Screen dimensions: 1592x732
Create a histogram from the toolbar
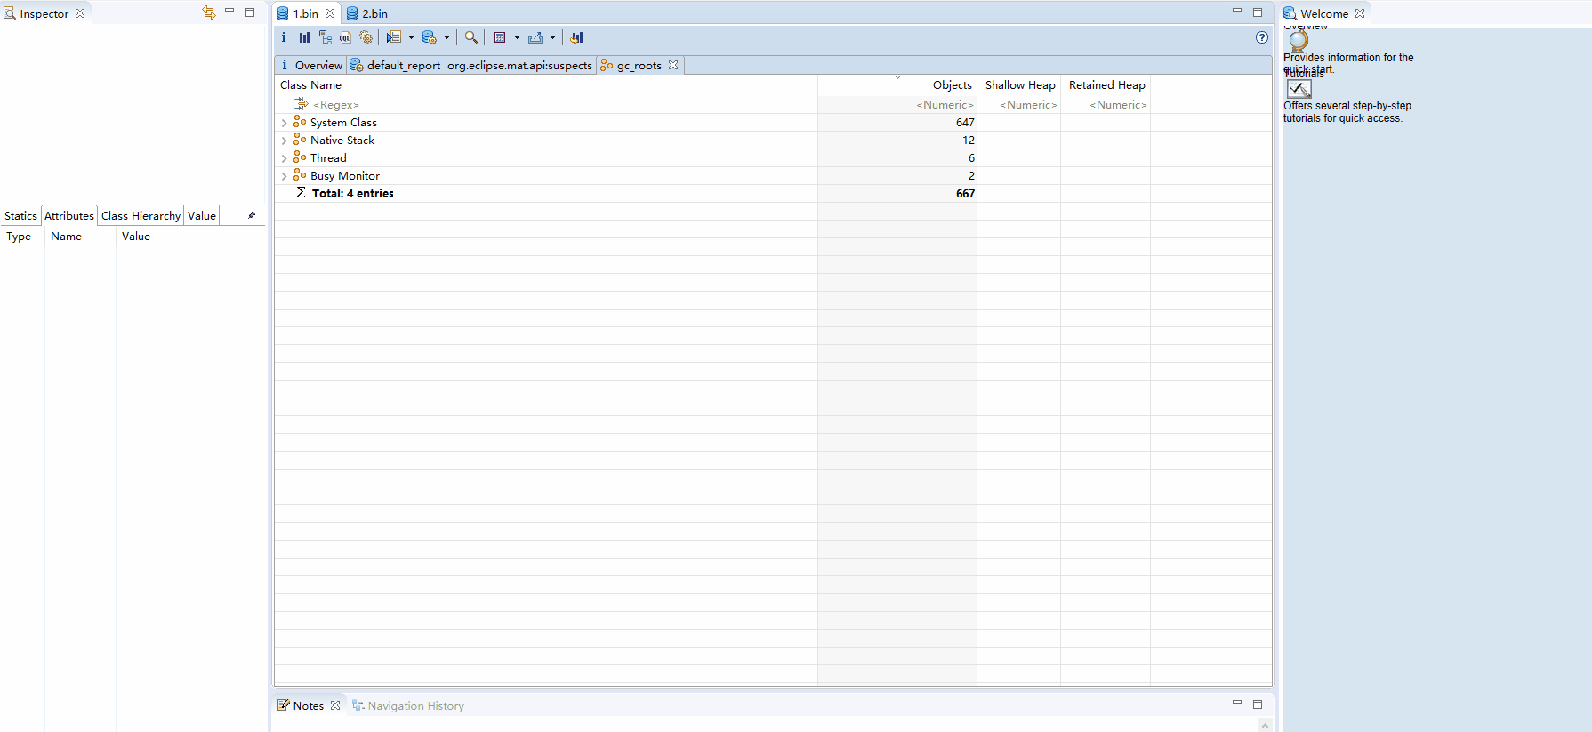[x=304, y=37]
